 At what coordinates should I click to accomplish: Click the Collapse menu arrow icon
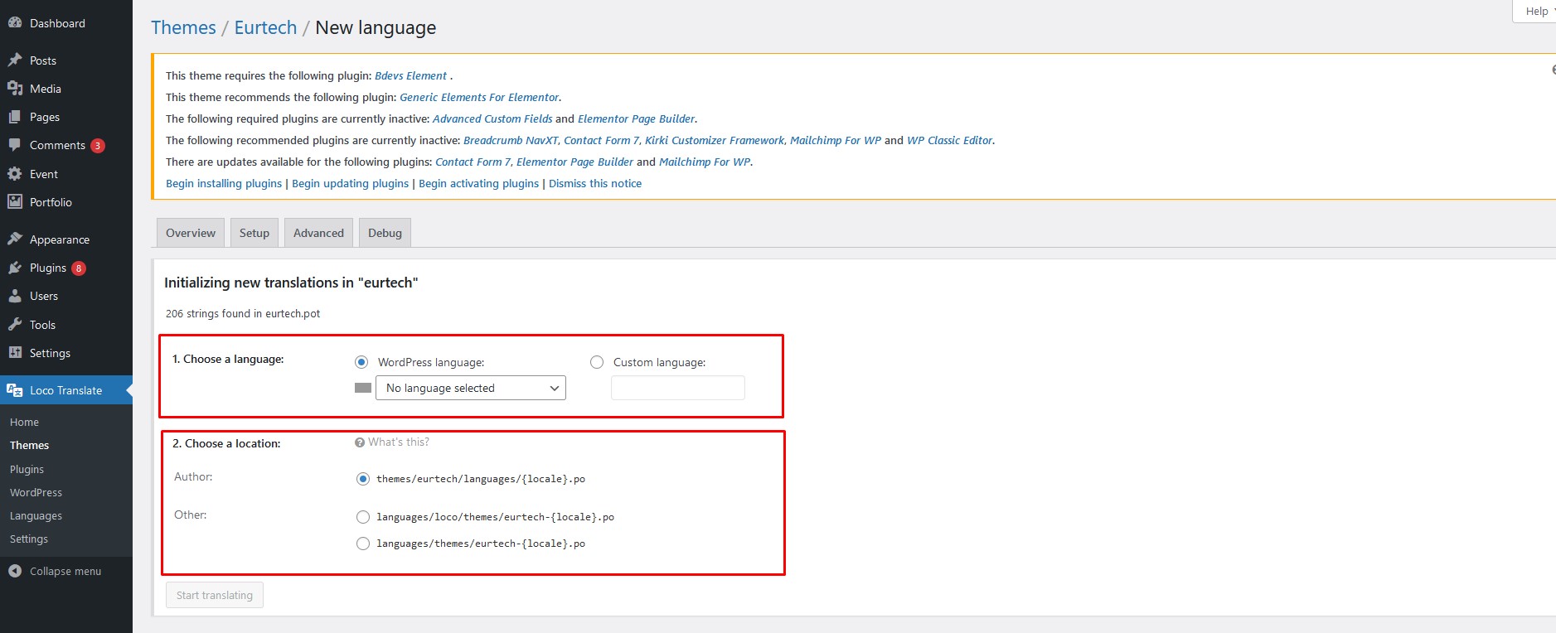click(x=15, y=571)
